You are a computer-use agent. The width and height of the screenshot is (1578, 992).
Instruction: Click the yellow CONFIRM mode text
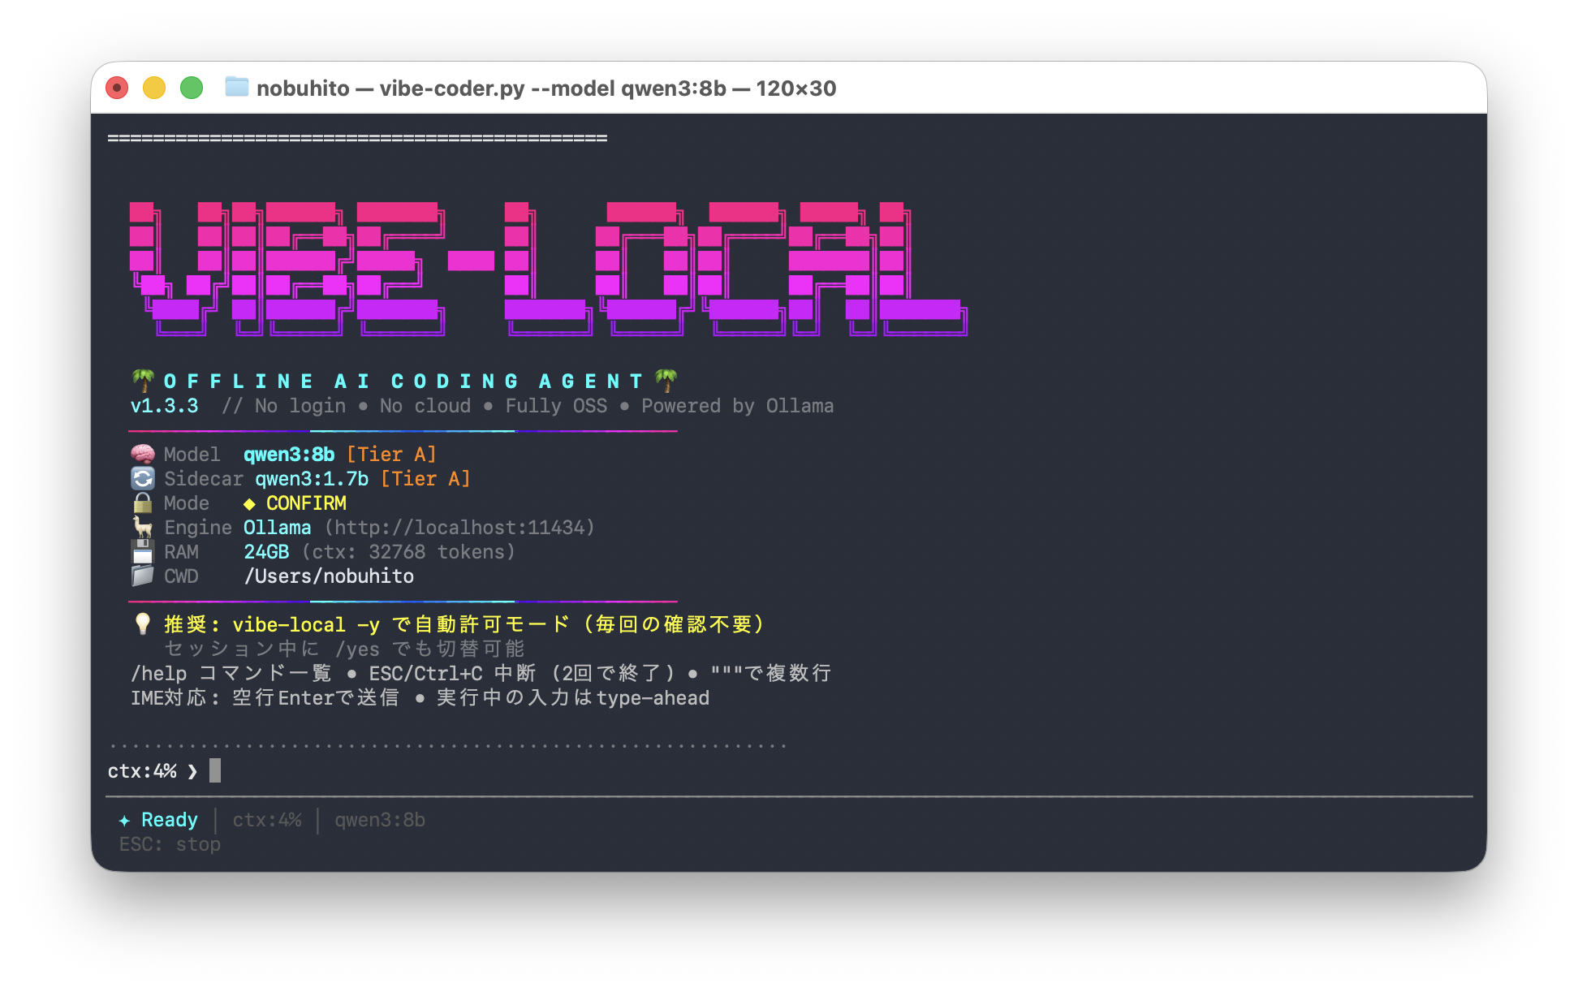pyautogui.click(x=306, y=503)
